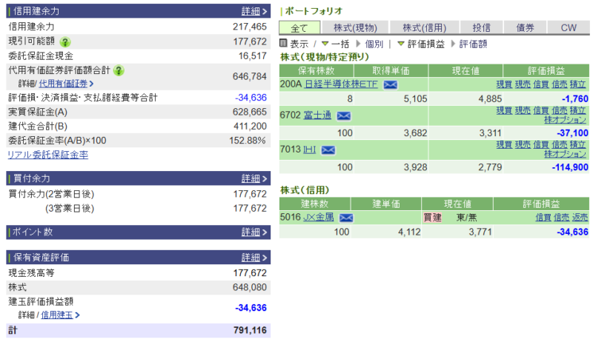Click 信買 for 日経半導体株ETF
The height and width of the screenshot is (339, 593).
click(x=541, y=84)
